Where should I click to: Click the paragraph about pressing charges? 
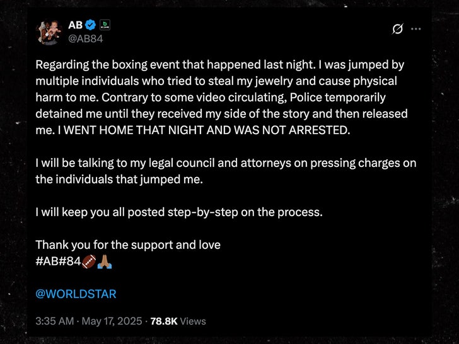(x=225, y=171)
